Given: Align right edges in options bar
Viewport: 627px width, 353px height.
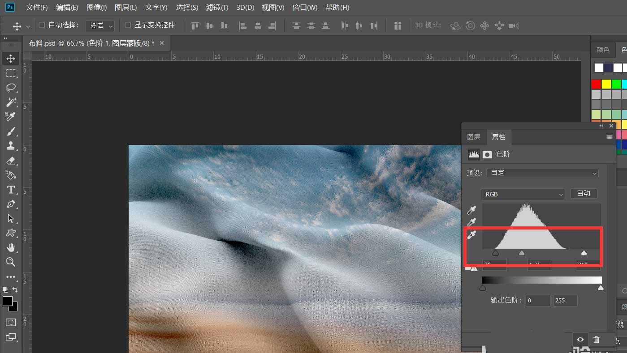Looking at the screenshot, I should (272, 26).
